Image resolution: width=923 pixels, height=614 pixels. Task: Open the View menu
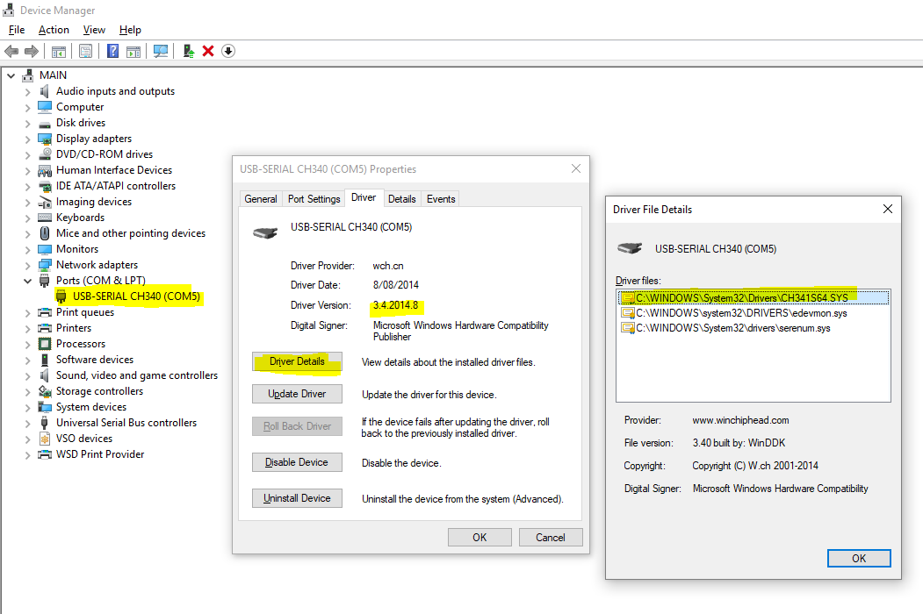coord(94,30)
